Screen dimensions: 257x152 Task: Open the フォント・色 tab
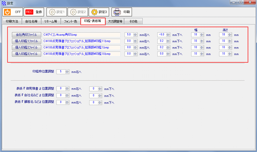[70, 21]
